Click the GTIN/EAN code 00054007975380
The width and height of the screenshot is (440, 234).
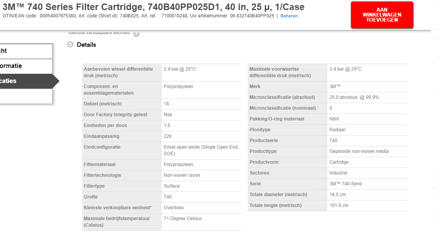[x=58, y=16]
